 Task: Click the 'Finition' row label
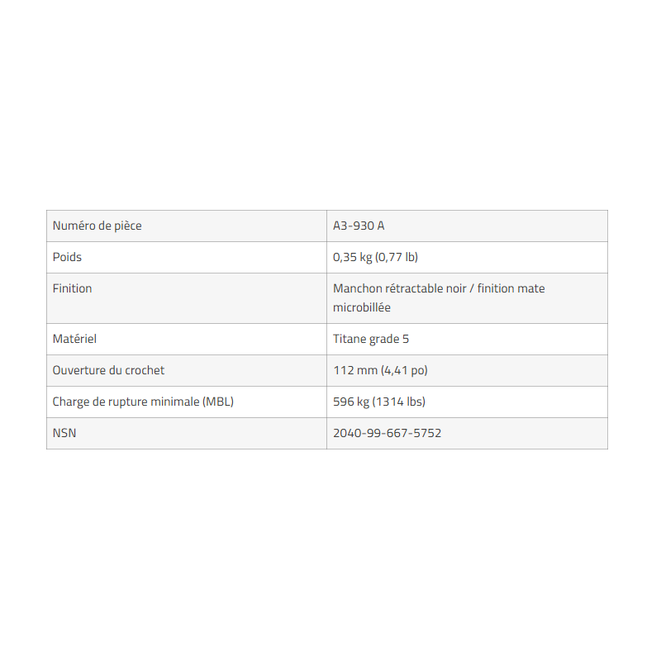[x=72, y=288]
